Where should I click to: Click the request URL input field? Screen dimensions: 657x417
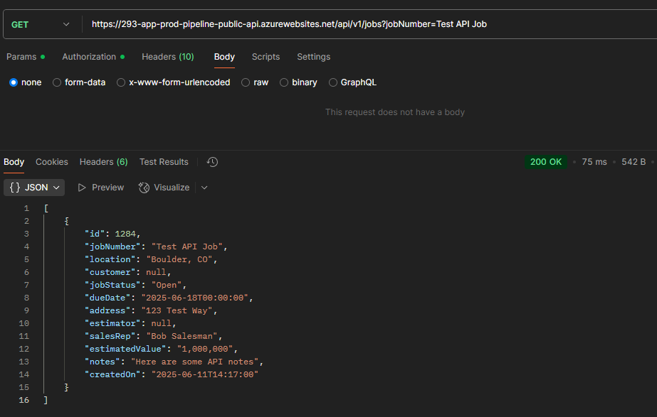tap(356, 24)
